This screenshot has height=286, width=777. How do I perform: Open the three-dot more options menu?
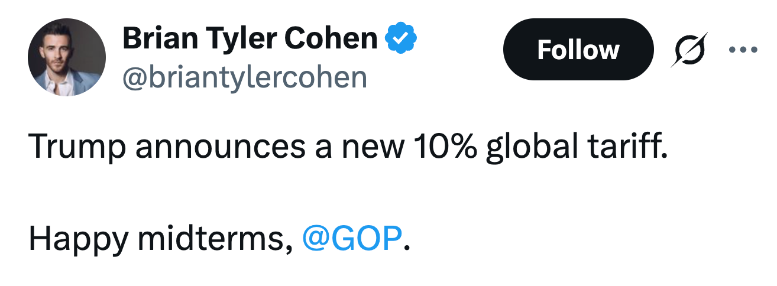coord(742,50)
